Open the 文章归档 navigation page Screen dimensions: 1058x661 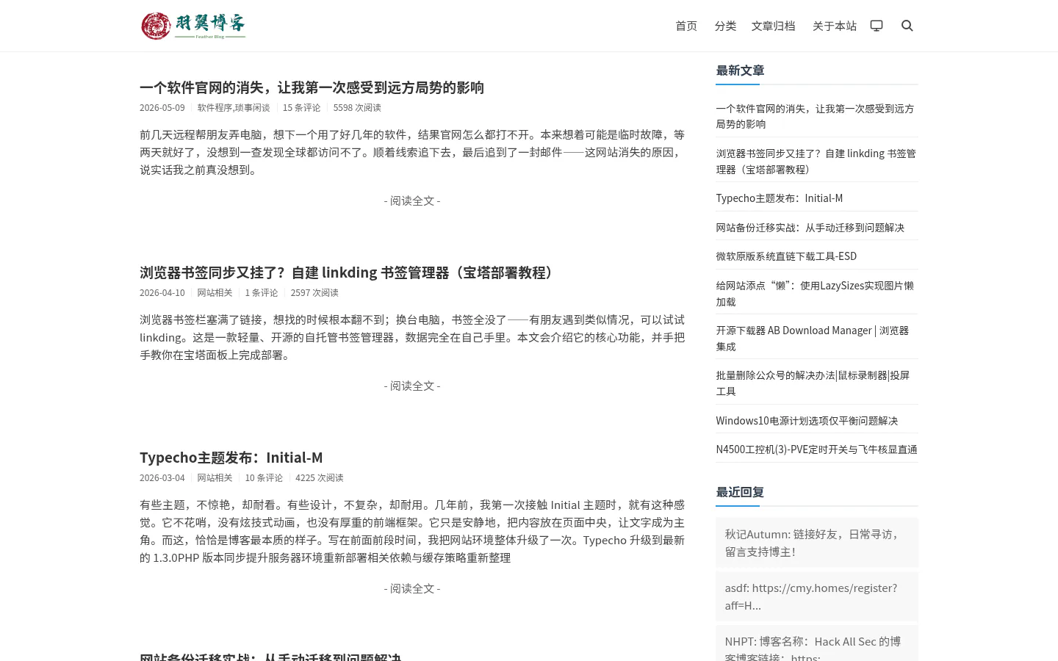point(773,26)
